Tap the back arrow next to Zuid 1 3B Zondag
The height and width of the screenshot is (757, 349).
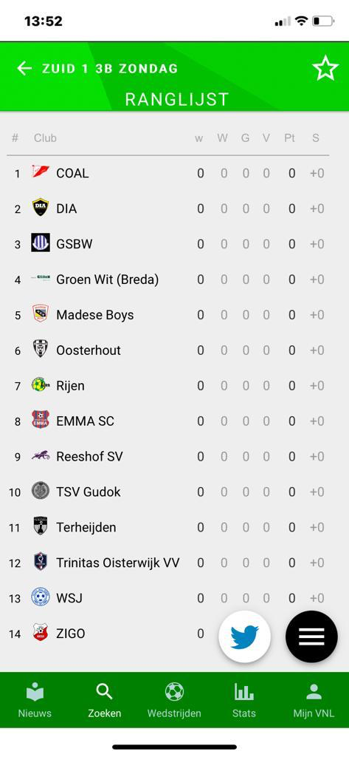pyautogui.click(x=24, y=69)
